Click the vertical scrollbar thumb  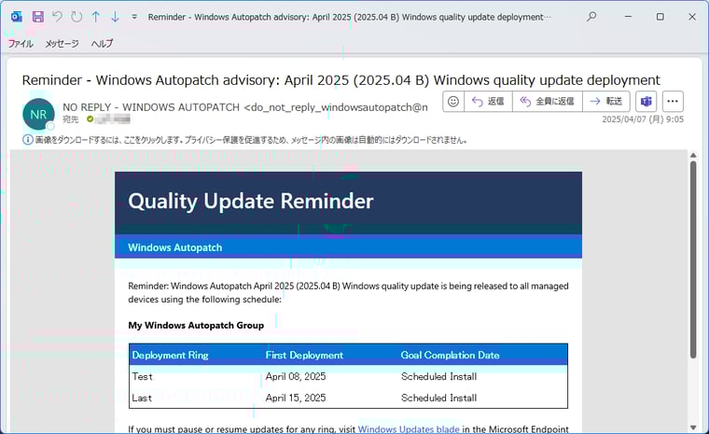tap(693, 259)
